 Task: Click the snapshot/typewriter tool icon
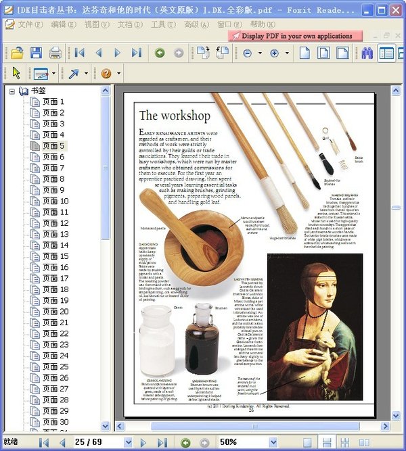tap(41, 74)
